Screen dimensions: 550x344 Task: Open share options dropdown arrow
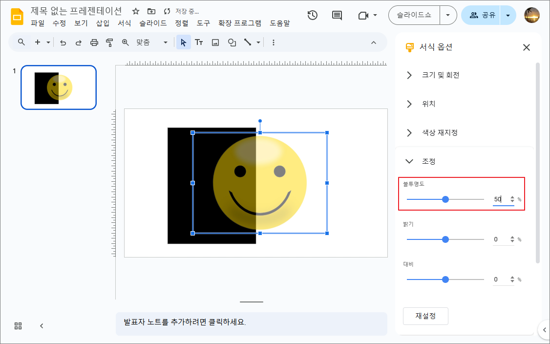pos(508,16)
